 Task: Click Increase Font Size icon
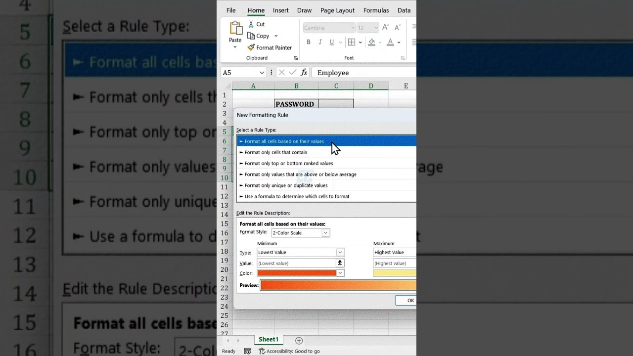click(386, 28)
